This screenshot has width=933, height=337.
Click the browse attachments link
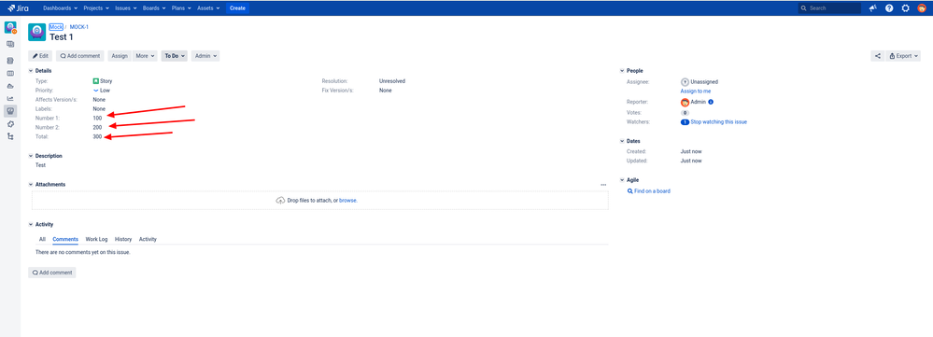(347, 201)
